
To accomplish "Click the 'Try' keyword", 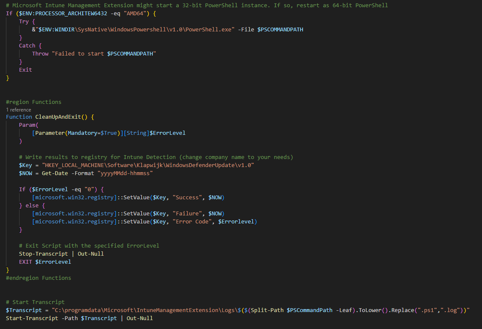I will point(24,22).
